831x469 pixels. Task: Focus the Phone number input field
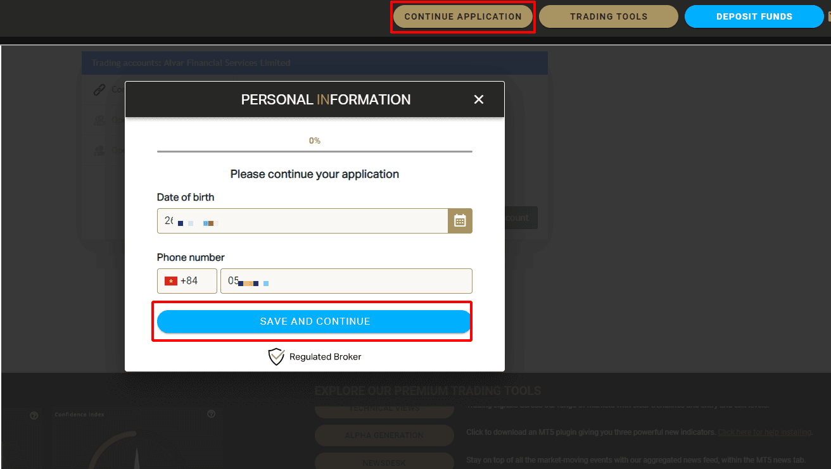tap(346, 281)
